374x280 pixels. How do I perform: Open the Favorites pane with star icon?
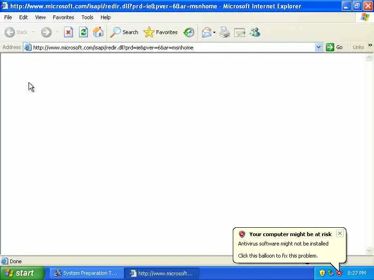click(x=160, y=32)
